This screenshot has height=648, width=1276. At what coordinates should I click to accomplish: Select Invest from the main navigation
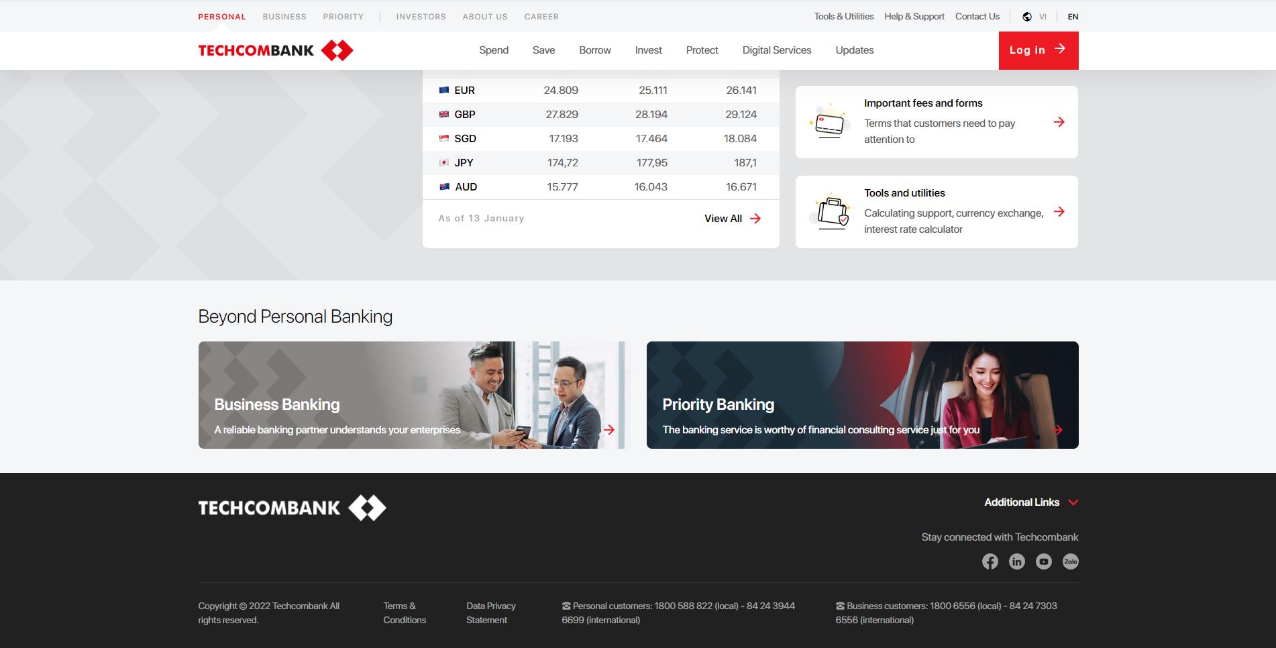click(x=648, y=50)
